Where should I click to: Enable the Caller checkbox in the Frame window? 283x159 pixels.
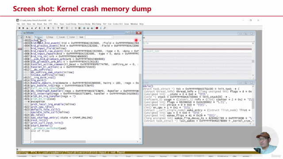(x=68, y=37)
